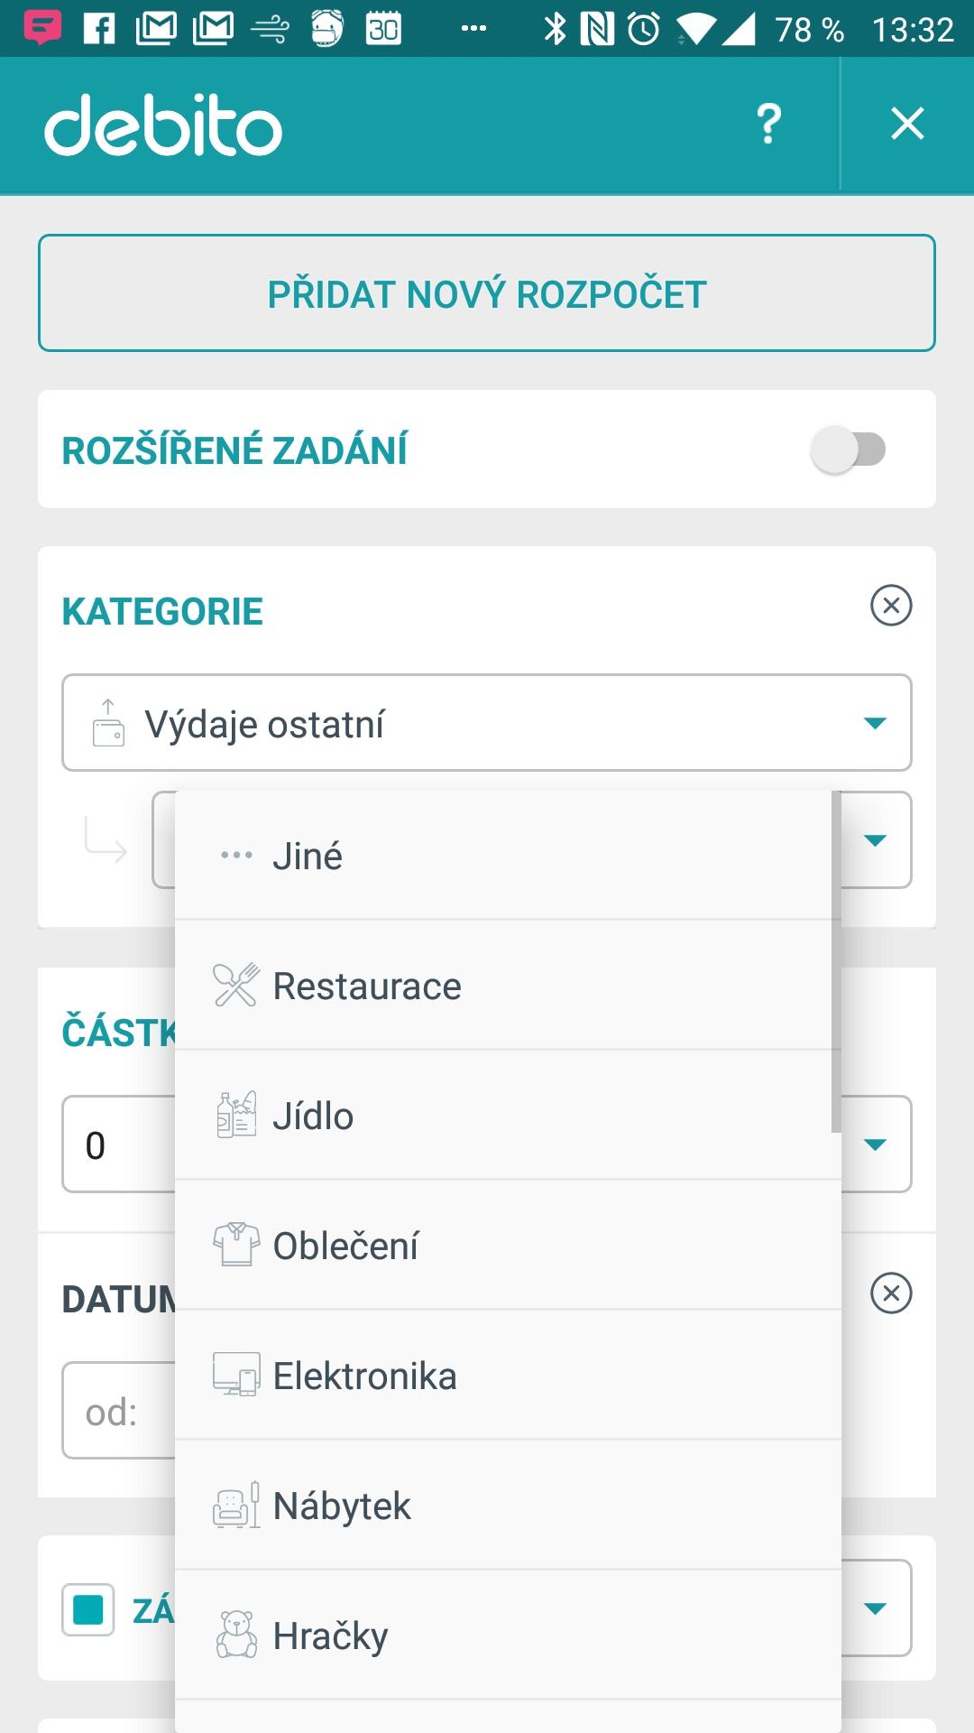Tap the Restaurace fork and knife icon
Screen dimensions: 974x1733
click(x=236, y=985)
